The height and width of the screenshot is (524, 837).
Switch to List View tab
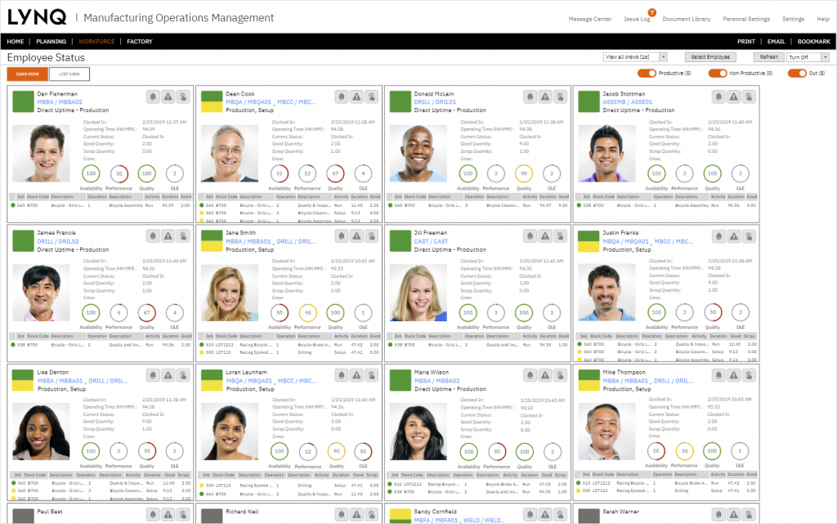pos(69,74)
